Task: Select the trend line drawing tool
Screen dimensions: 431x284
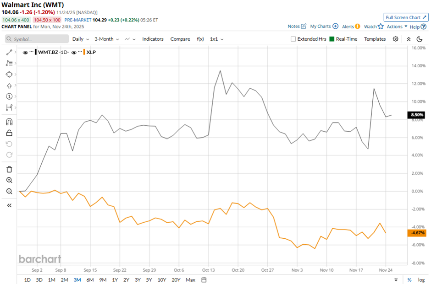Action: click(9, 52)
